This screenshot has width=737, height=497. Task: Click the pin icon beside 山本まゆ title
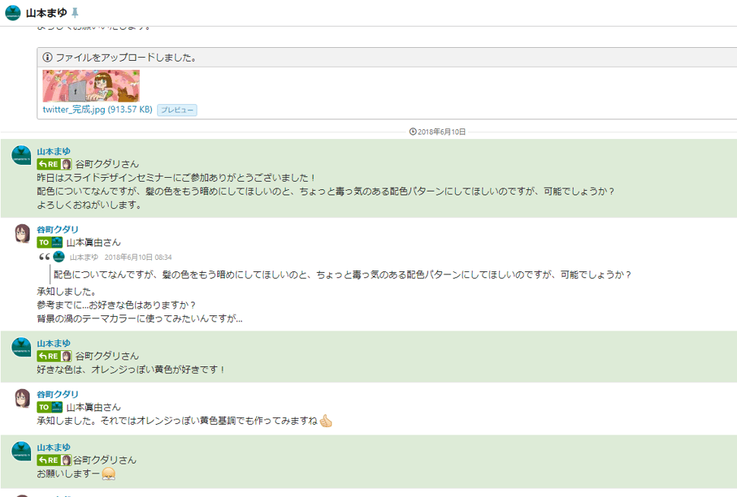(74, 13)
